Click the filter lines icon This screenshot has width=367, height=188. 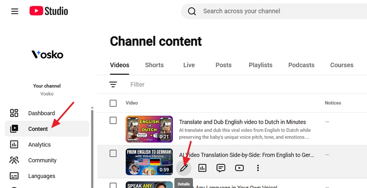point(113,84)
